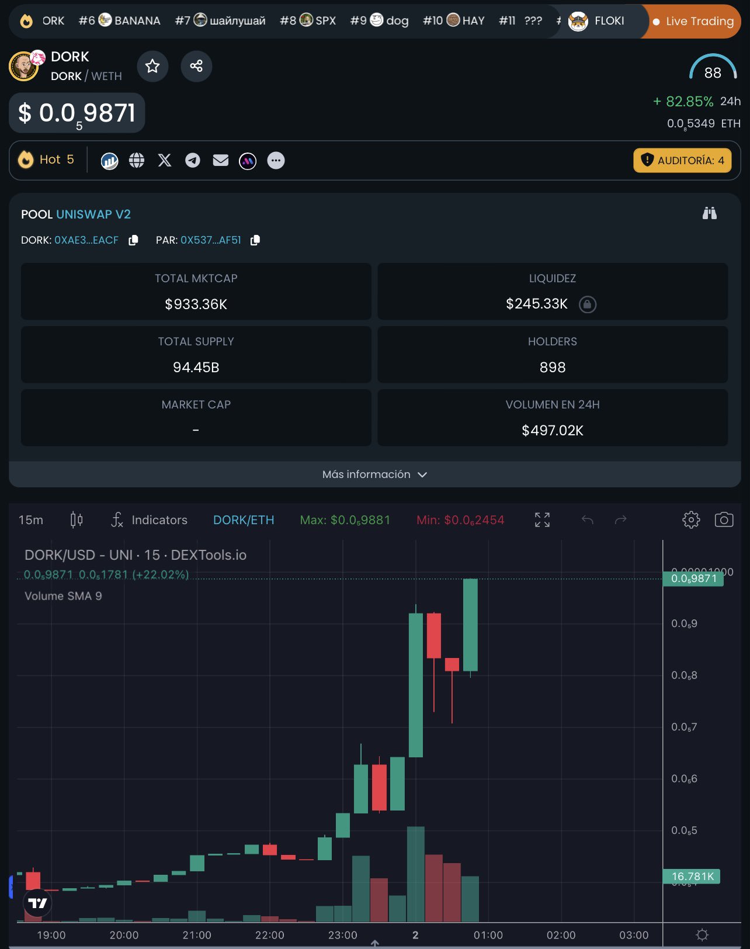Undo the last chart action

coord(588,519)
